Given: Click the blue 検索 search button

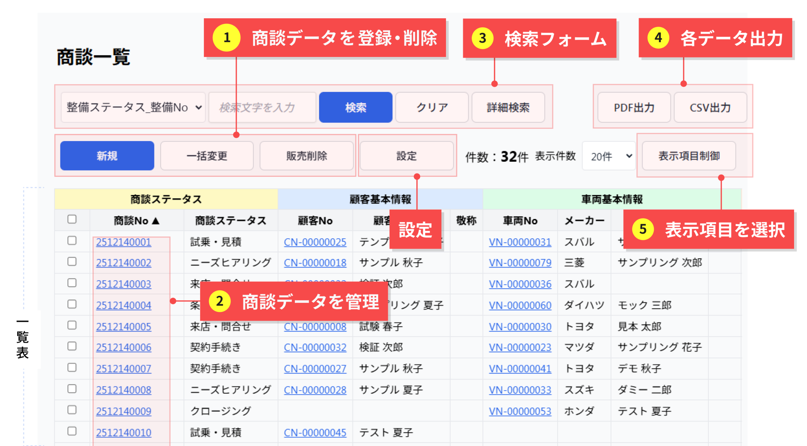Looking at the screenshot, I should tap(355, 107).
